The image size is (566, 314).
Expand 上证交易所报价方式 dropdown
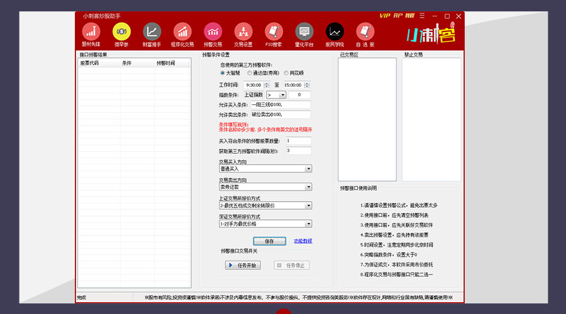(x=265, y=205)
